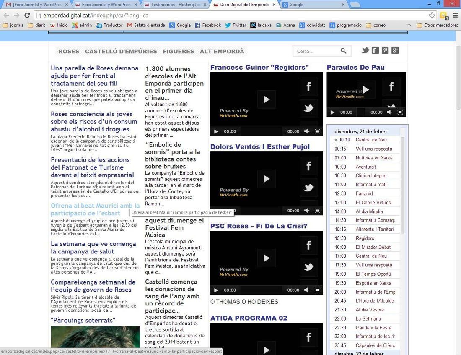Fullscreen the Paraules De Pau video
The width and height of the screenshot is (461, 355).
(x=400, y=112)
